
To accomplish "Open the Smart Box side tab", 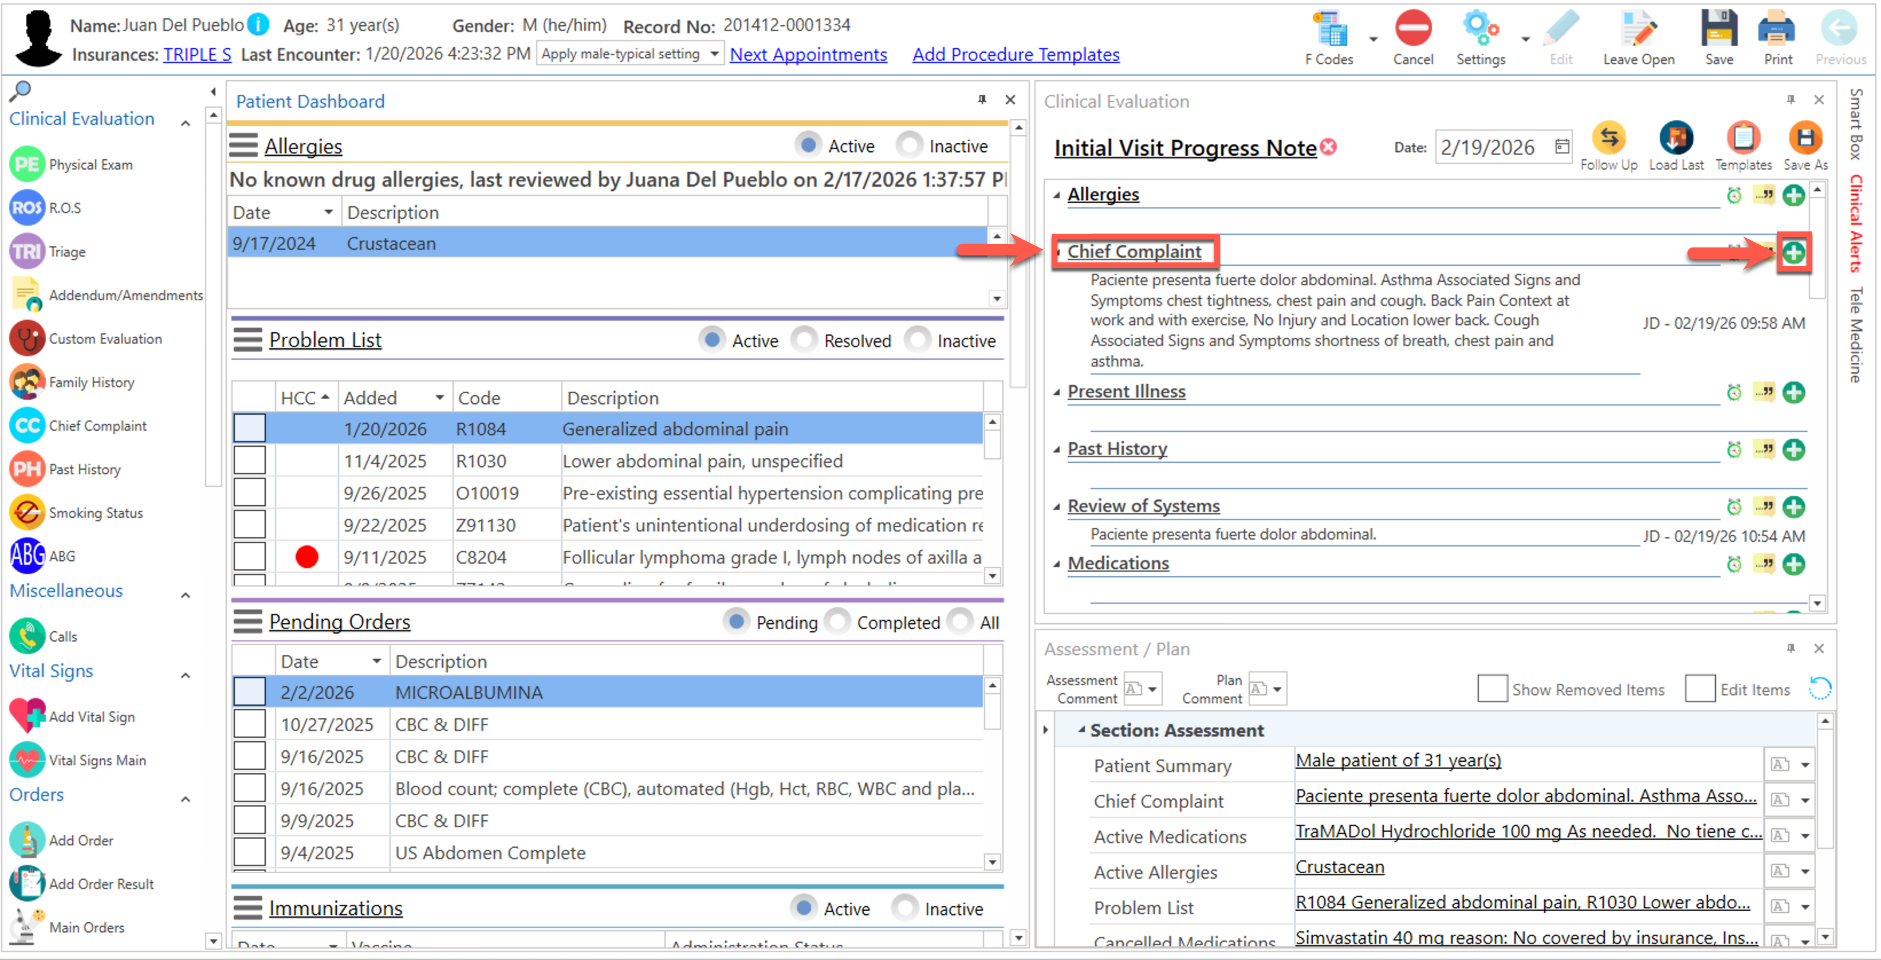I will (x=1855, y=124).
